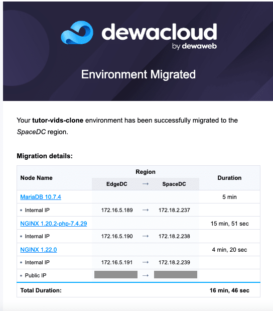The image size is (273, 311).
Task: Open the NGINX 1.22.0 node link
Action: pos(39,250)
